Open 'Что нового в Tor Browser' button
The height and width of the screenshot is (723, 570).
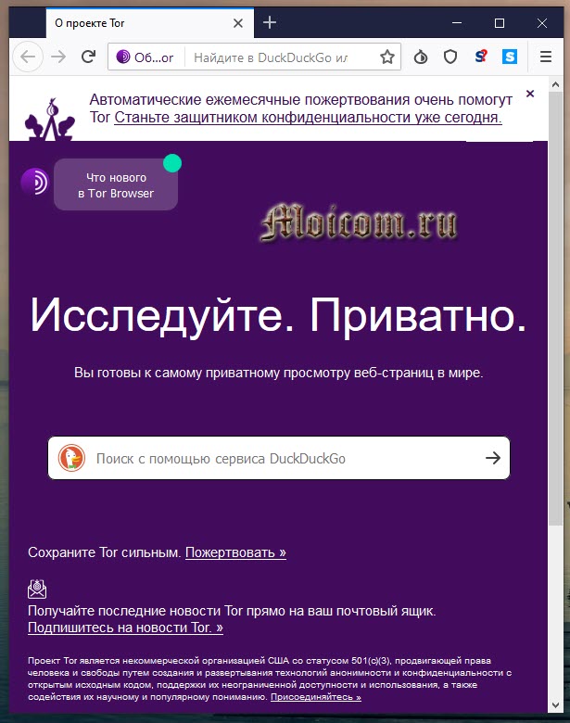coord(116,184)
